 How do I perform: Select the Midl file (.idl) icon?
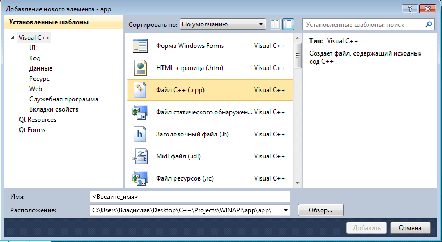click(x=140, y=156)
